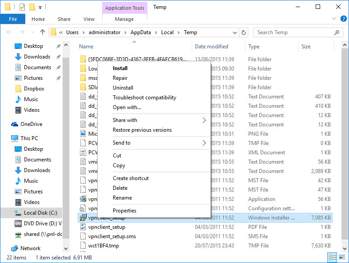Choose Restore previous versions
Screen dimensions: 349x263
pyautogui.click(x=142, y=130)
